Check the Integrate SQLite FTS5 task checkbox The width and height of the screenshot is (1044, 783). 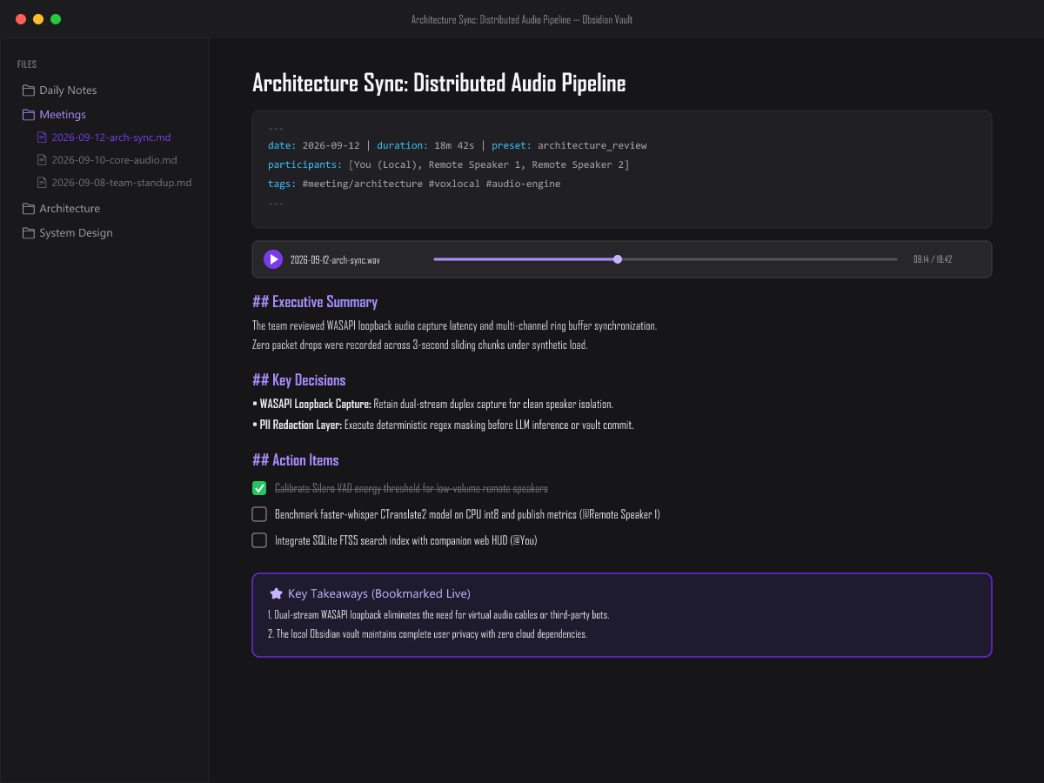pyautogui.click(x=259, y=540)
